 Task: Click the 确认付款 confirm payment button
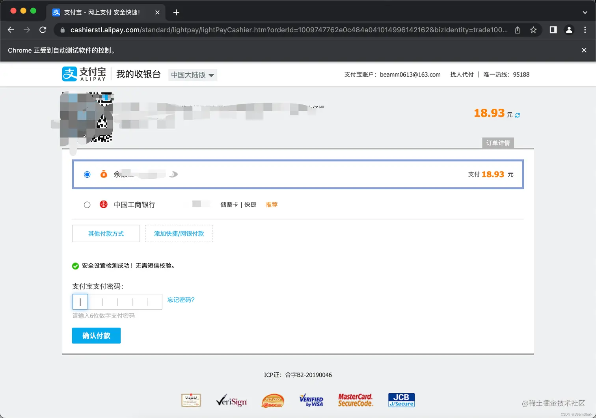point(96,335)
